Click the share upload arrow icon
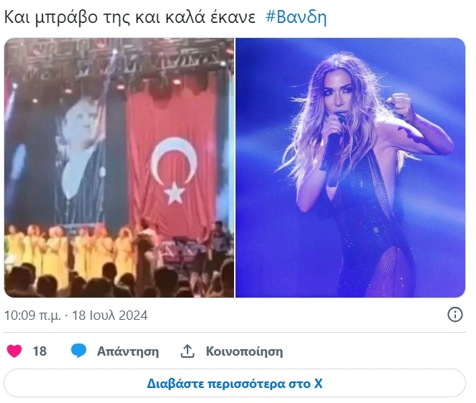 pos(188,351)
